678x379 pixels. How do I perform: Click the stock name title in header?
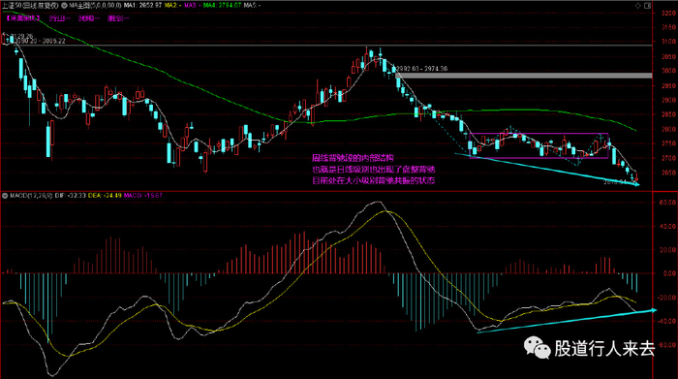tap(30, 6)
